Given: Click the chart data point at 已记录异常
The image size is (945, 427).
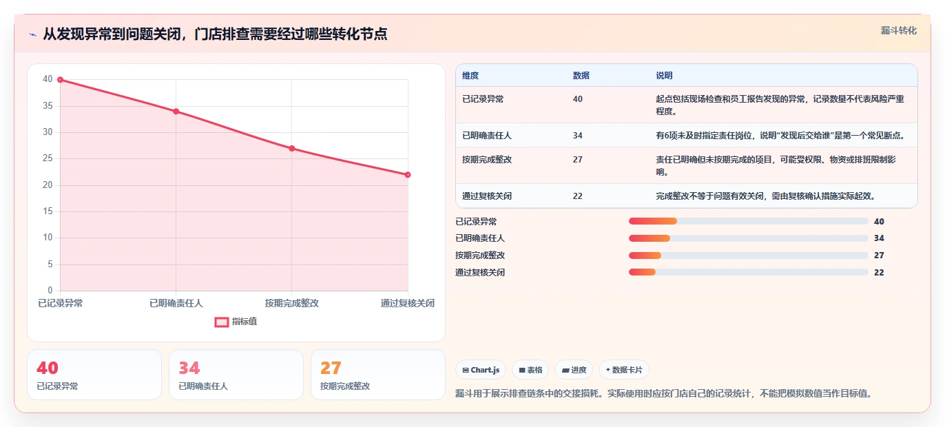Looking at the screenshot, I should [x=61, y=80].
